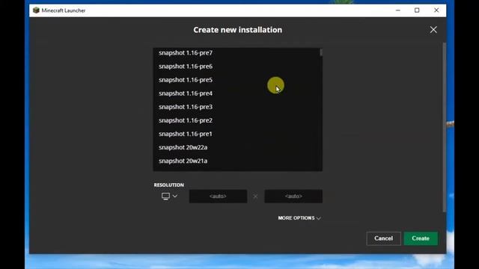Image resolution: width=479 pixels, height=269 pixels.
Task: Select snapshot 20w22a entry
Action: coord(237,147)
